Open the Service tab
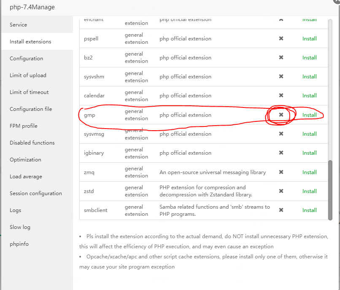340x290 pixels. pos(19,25)
